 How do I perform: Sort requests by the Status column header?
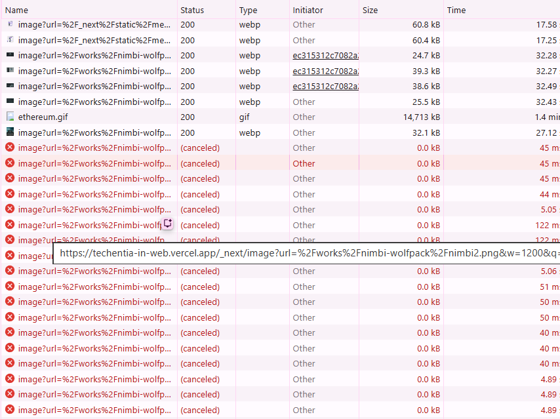point(191,10)
